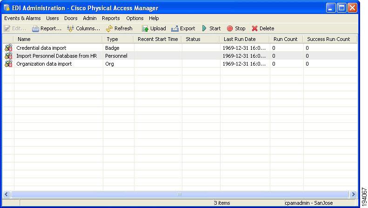Click the Start button label

(215, 28)
